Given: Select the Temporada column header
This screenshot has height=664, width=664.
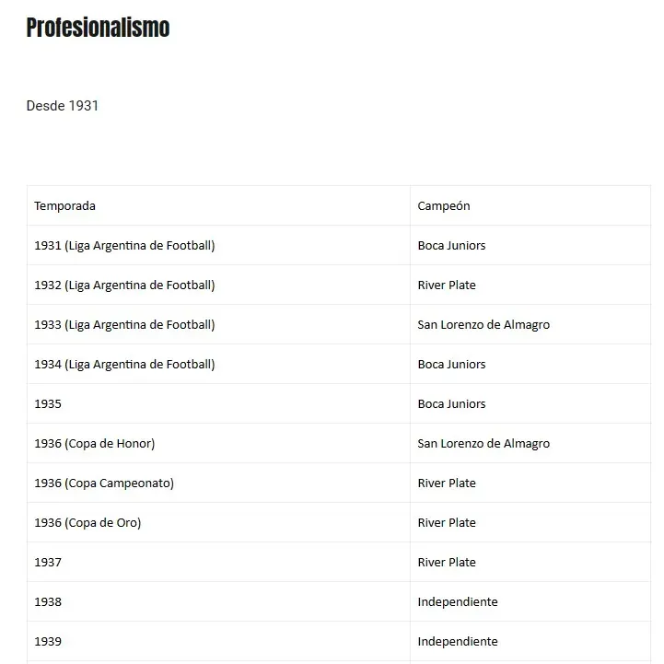Looking at the screenshot, I should coord(64,206).
